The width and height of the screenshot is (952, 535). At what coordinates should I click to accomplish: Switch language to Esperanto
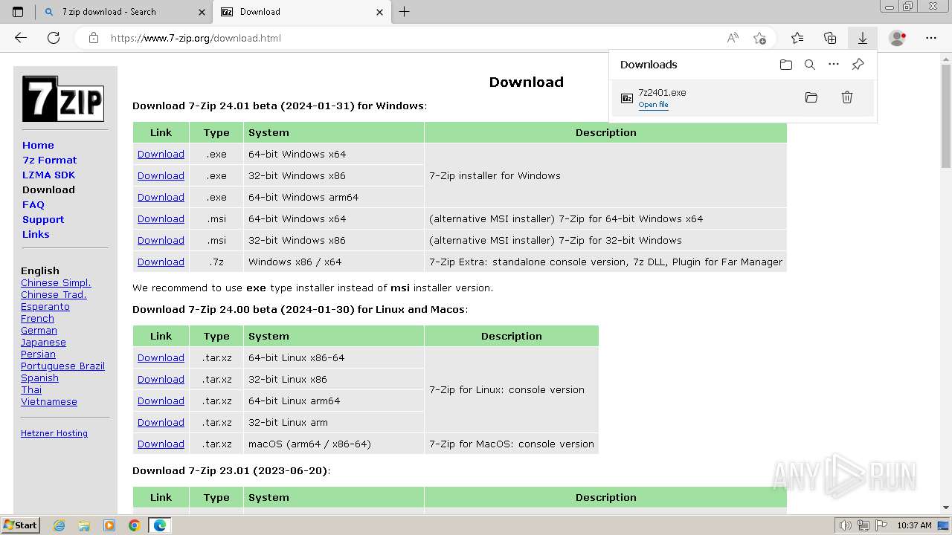click(x=45, y=306)
